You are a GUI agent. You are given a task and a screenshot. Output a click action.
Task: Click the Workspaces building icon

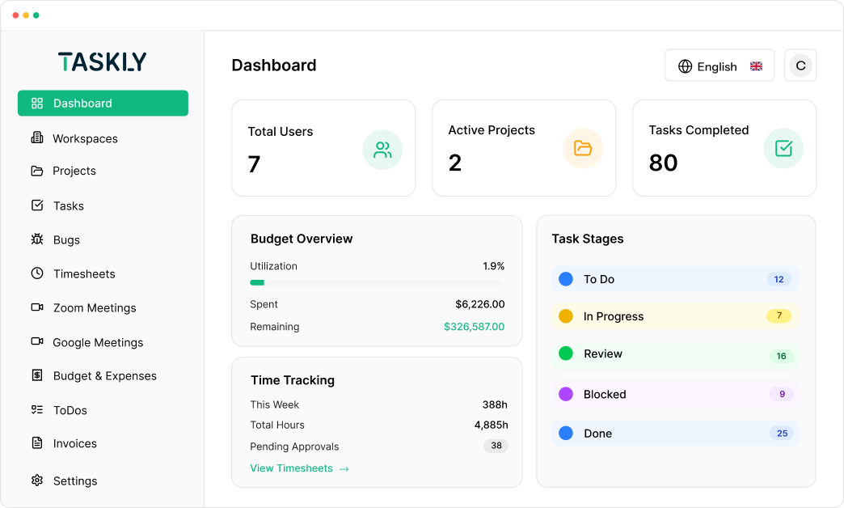[x=36, y=138]
